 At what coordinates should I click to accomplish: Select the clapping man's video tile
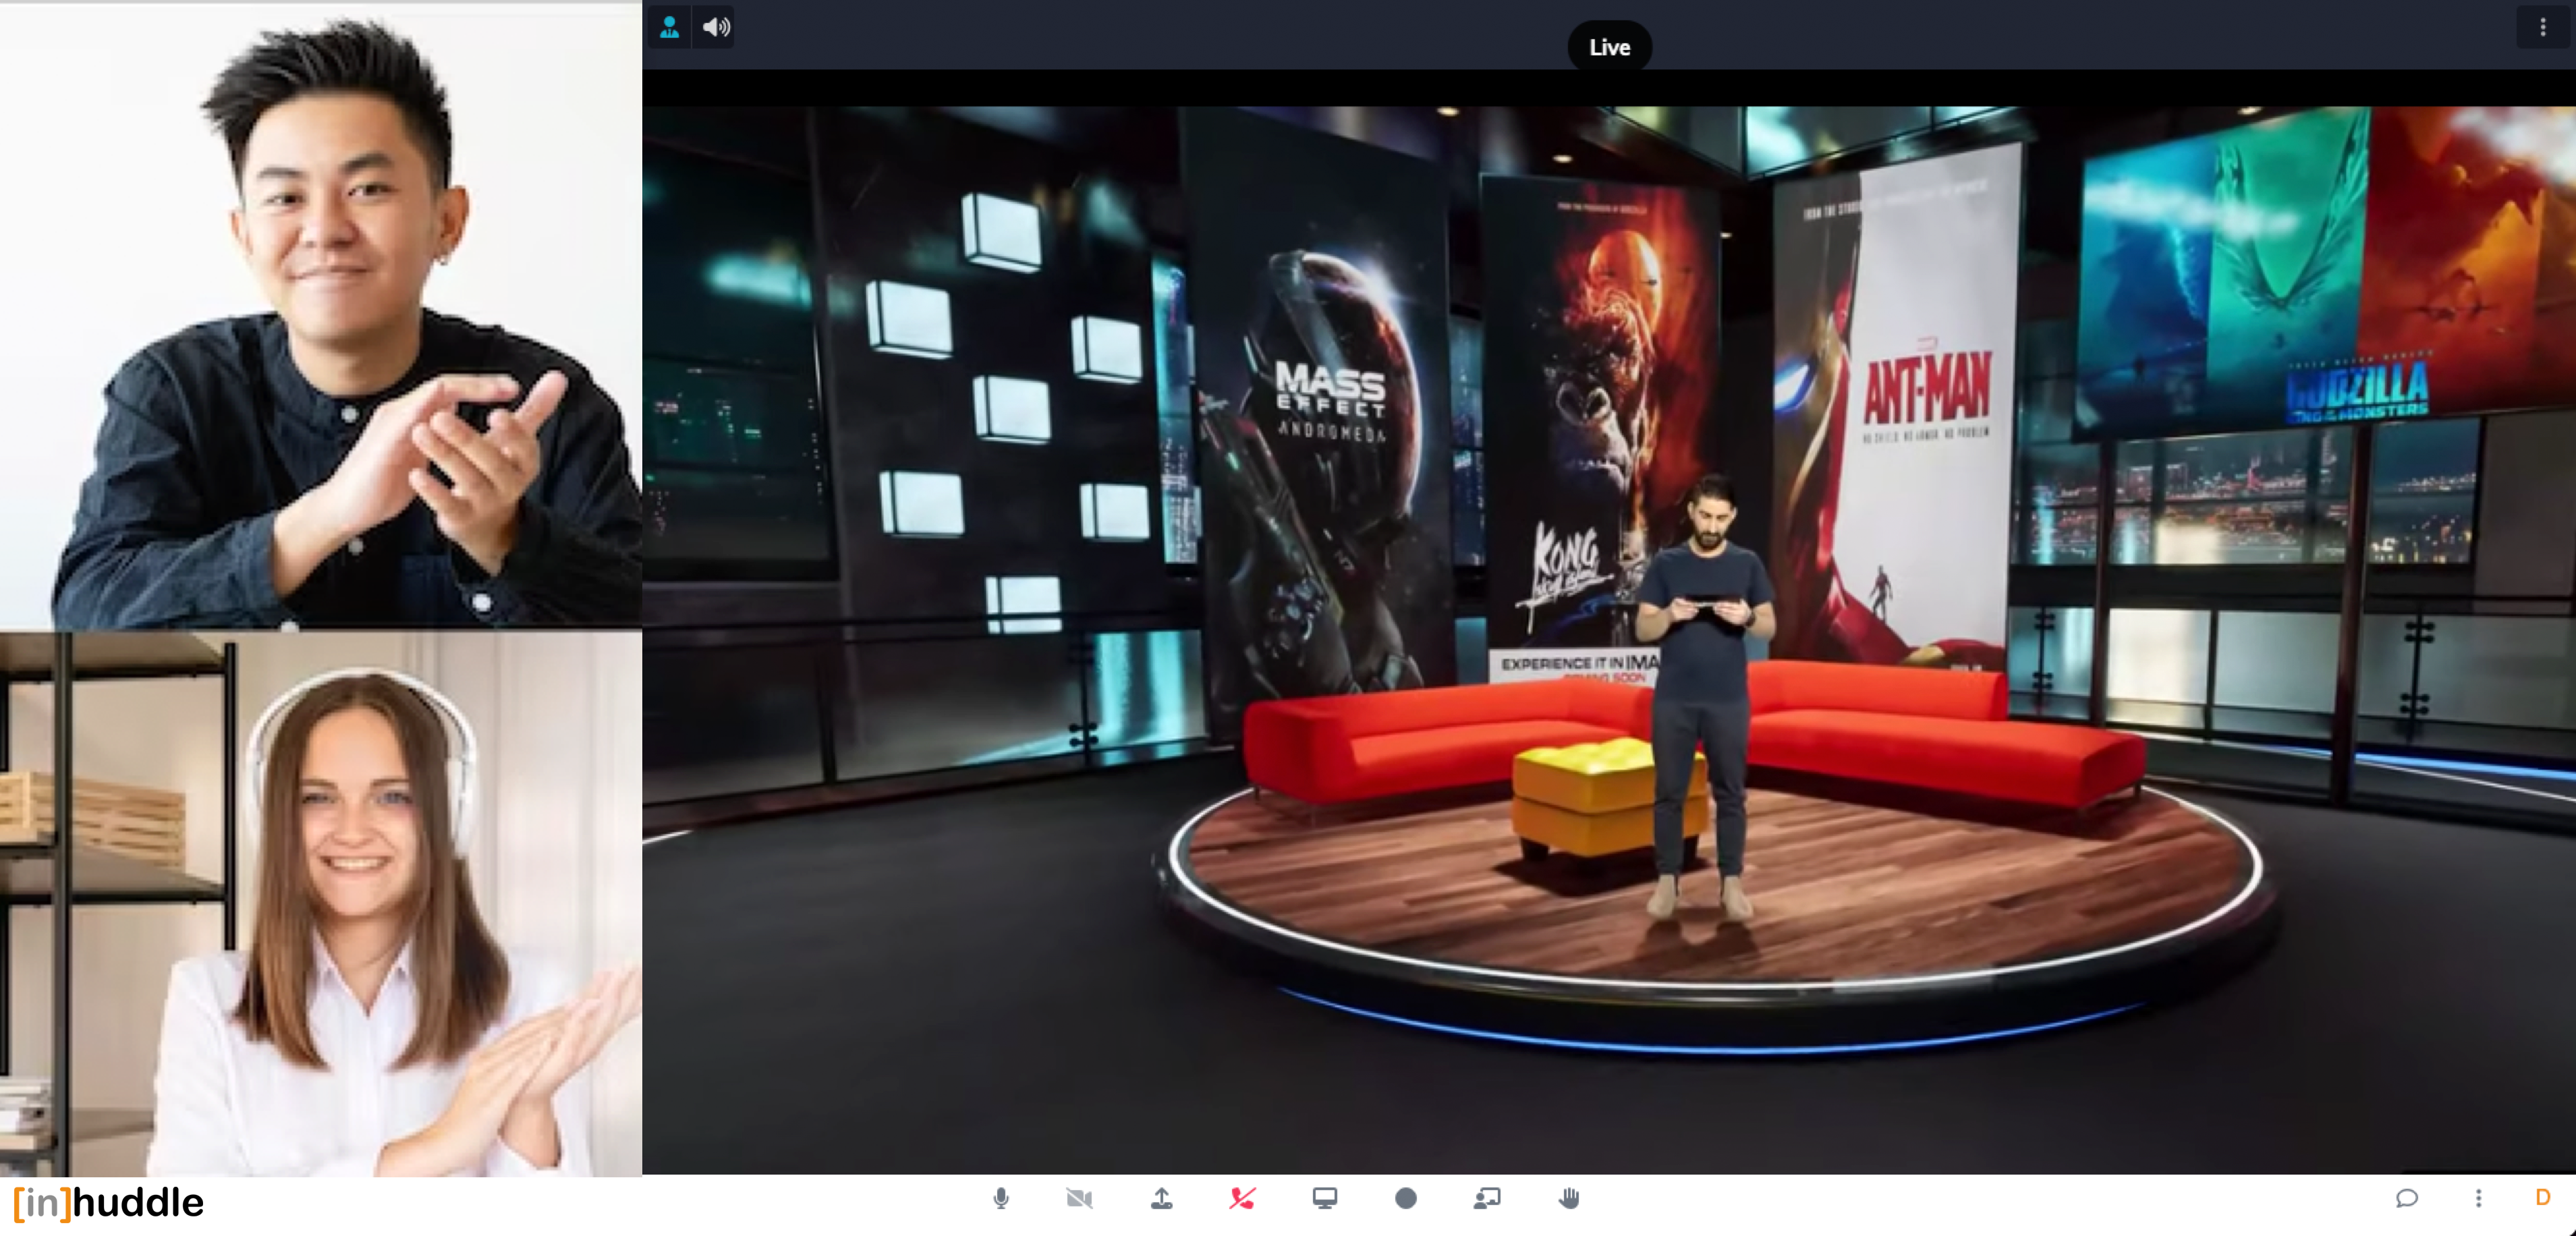pyautogui.click(x=321, y=315)
